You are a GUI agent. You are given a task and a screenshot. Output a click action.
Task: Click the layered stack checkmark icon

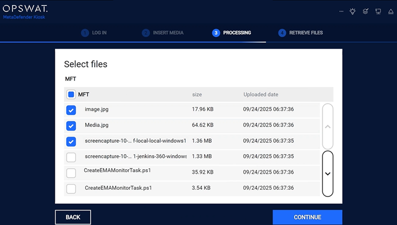click(x=366, y=11)
